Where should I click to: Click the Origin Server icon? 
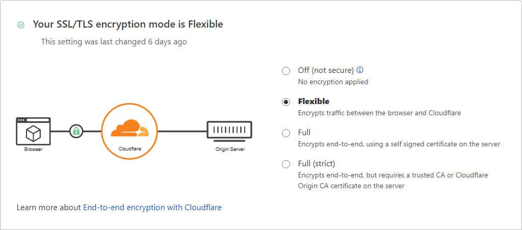[229, 131]
